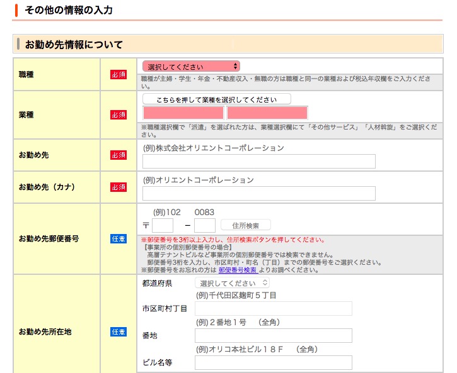Click the お勤め先郵便番号 row label
The height and width of the screenshot is (373, 457).
[x=49, y=238]
